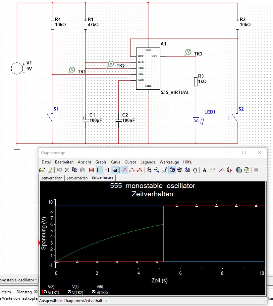
Task: Click the Save floppy disk icon
Action: (x=50, y=170)
